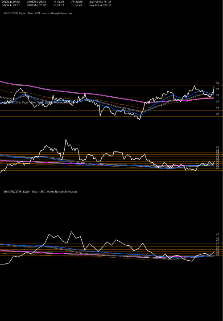Click the 28 price label on daily axis
The height and width of the screenshot is (321, 223).
(x=218, y=95)
